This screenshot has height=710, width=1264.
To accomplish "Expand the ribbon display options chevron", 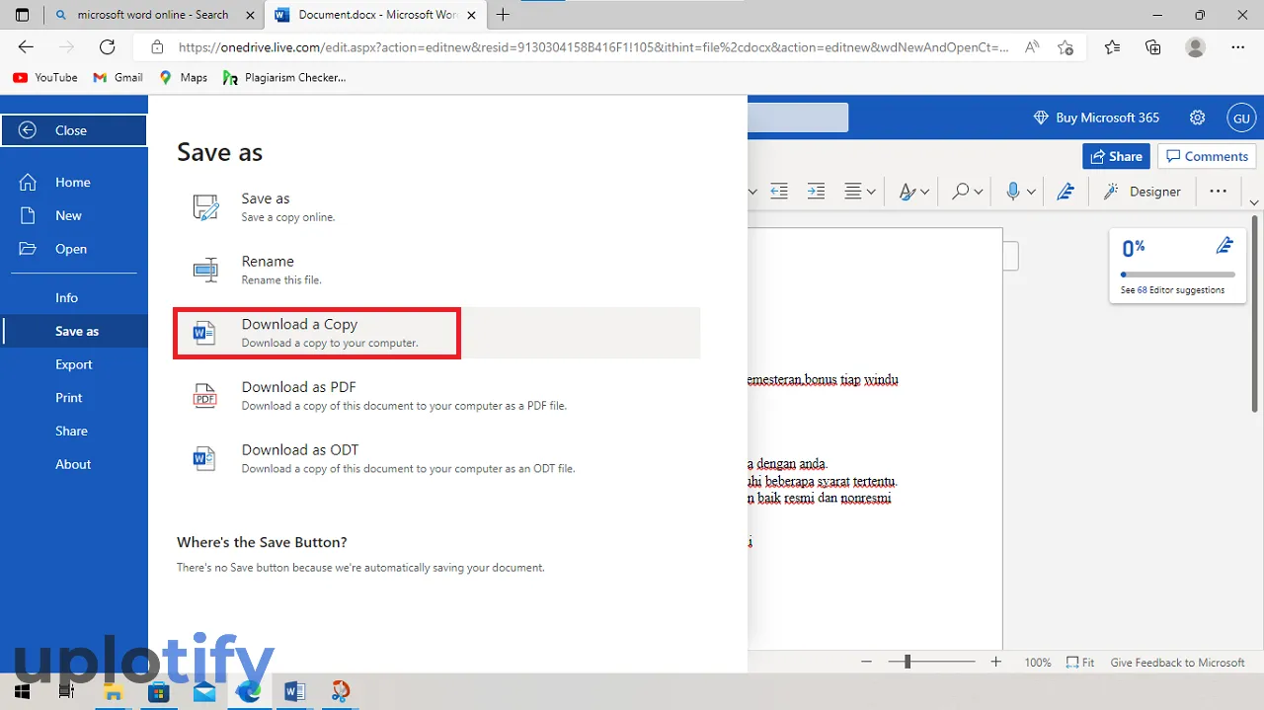I will pyautogui.click(x=1254, y=201).
